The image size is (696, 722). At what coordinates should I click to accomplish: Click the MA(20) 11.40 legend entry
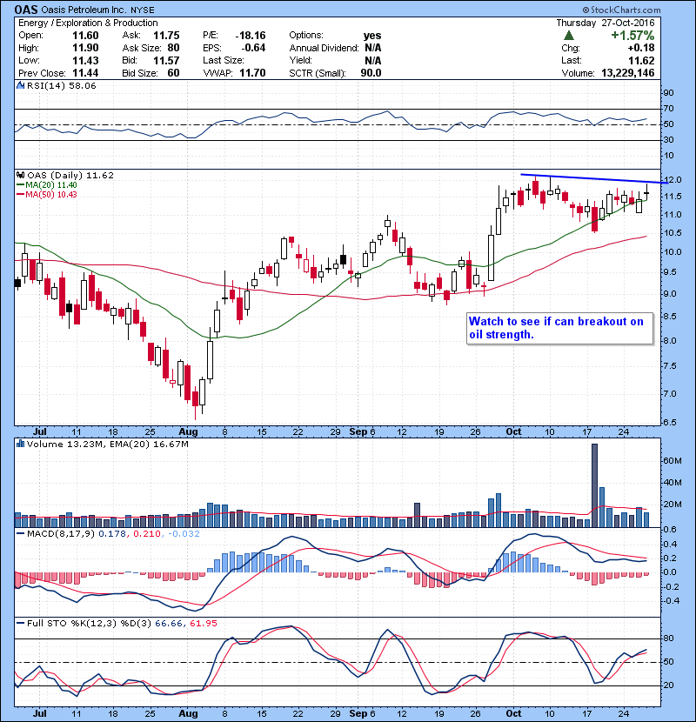coord(46,185)
